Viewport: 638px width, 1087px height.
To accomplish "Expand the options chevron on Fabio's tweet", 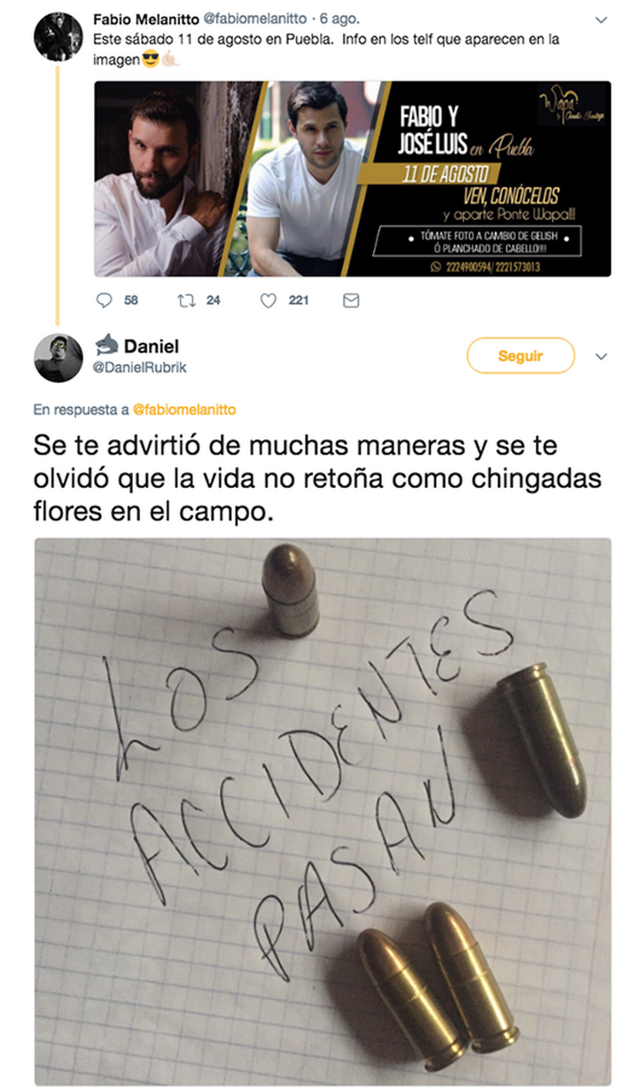I will (x=602, y=19).
